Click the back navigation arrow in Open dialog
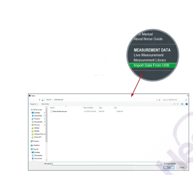This screenshot has width=193, height=175. click(30, 100)
